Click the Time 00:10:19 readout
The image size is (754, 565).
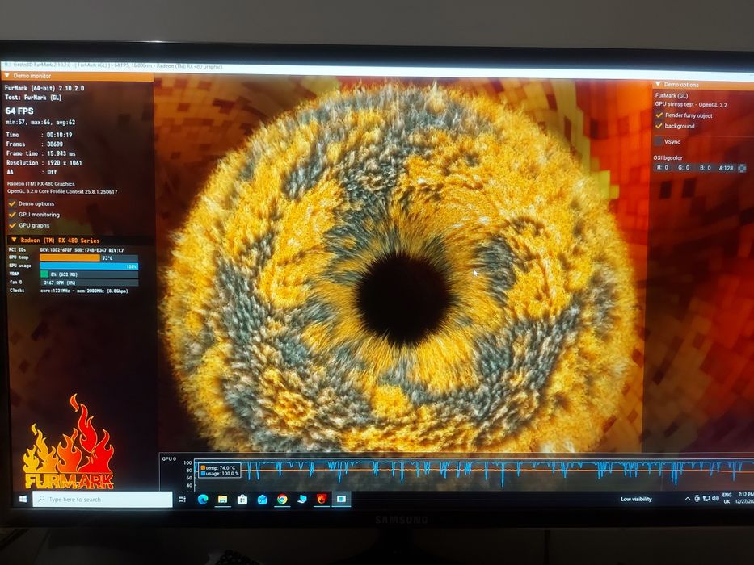coord(39,135)
